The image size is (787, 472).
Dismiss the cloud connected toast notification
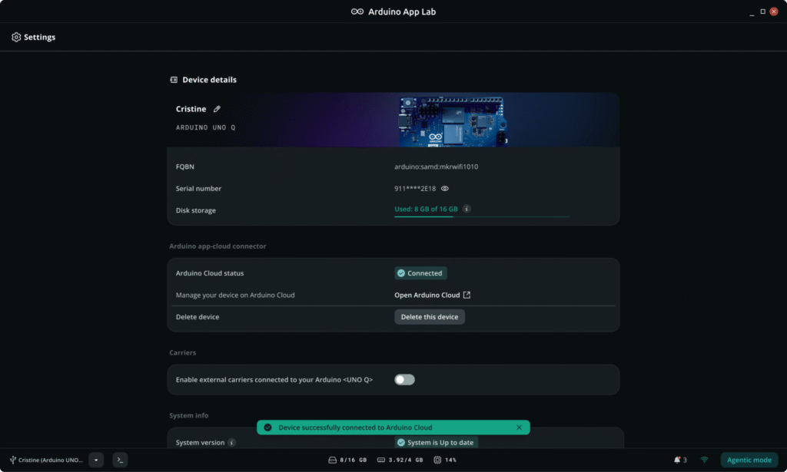(519, 427)
